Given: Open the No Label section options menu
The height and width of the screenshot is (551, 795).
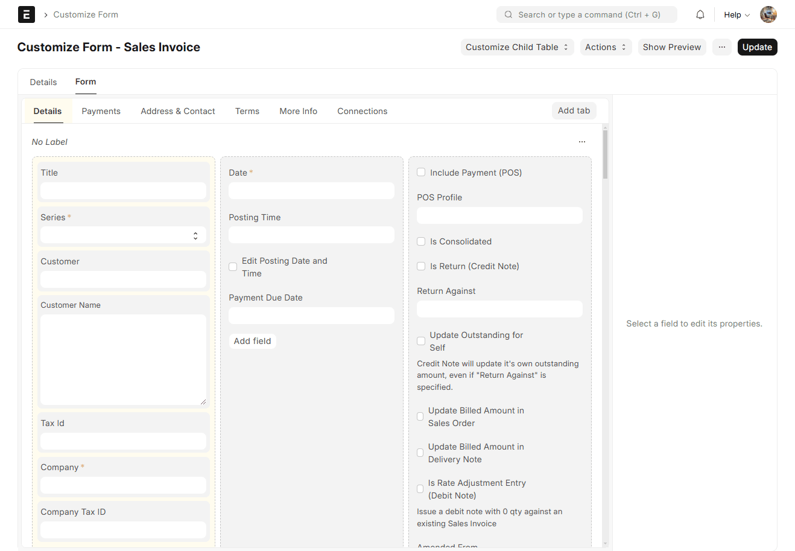Looking at the screenshot, I should coord(582,142).
